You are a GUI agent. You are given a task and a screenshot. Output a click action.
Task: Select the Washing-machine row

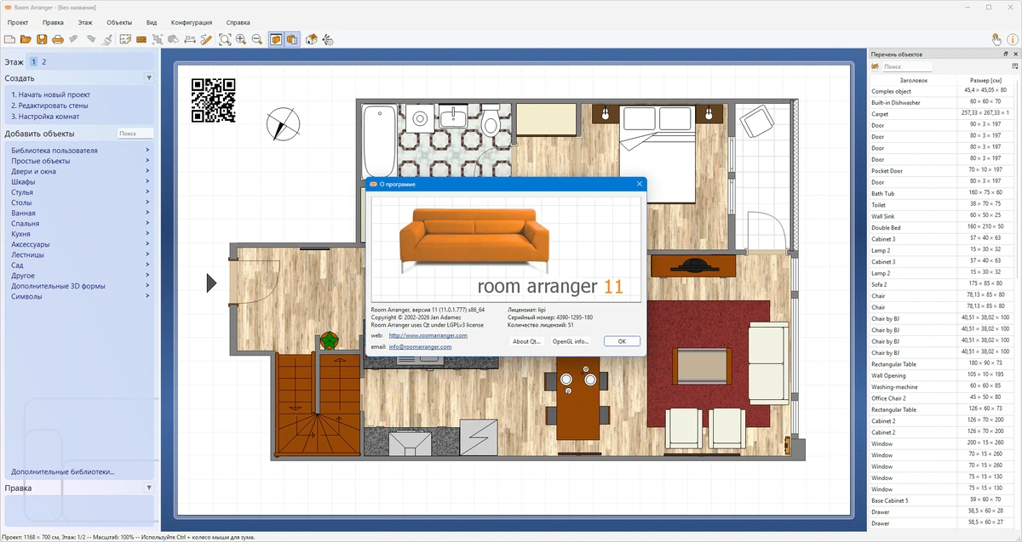coord(942,386)
